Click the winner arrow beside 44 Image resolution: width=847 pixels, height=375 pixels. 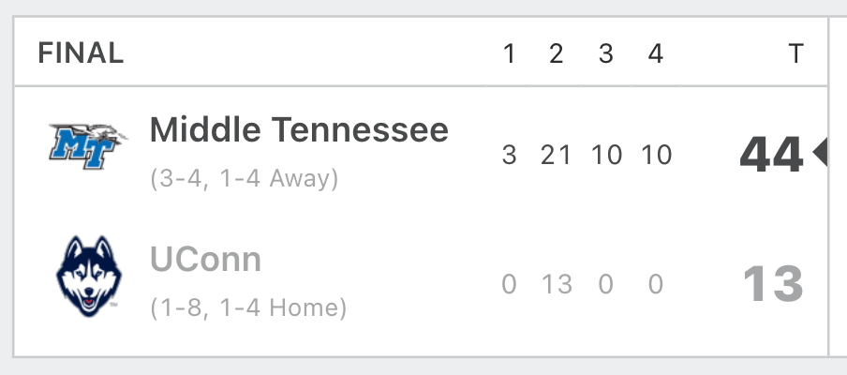820,153
